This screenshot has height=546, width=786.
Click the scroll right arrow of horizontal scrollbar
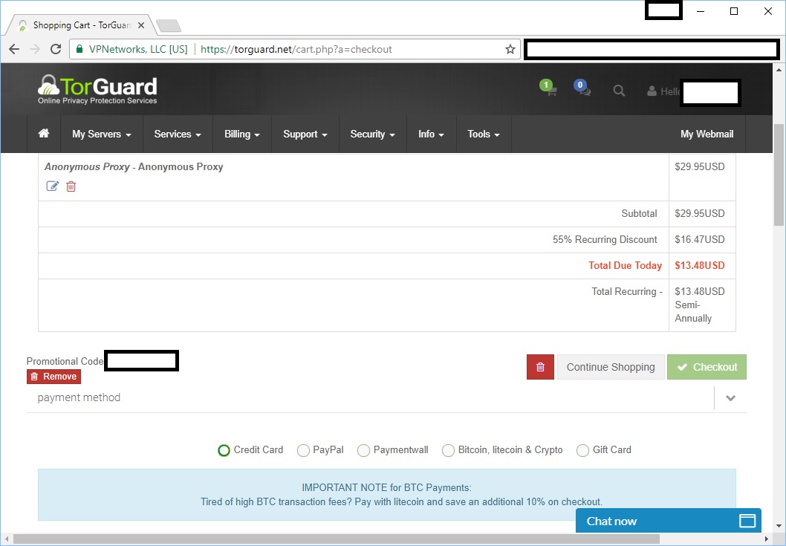pyautogui.click(x=767, y=539)
